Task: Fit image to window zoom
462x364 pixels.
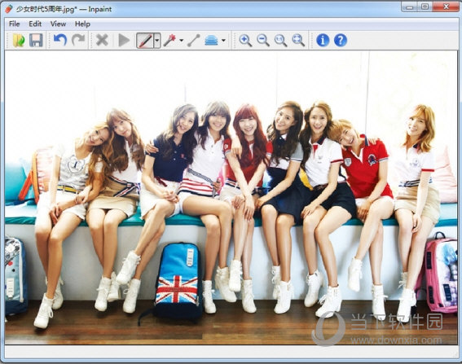Action: [298, 40]
